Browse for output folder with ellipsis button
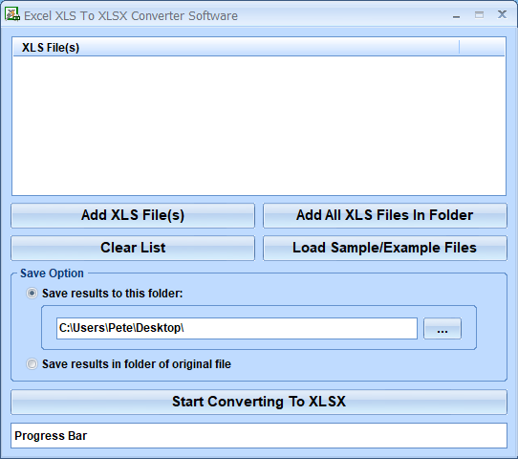The image size is (518, 459). (442, 328)
